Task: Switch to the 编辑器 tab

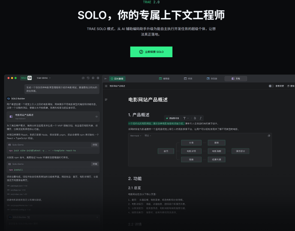Action: (x=164, y=78)
